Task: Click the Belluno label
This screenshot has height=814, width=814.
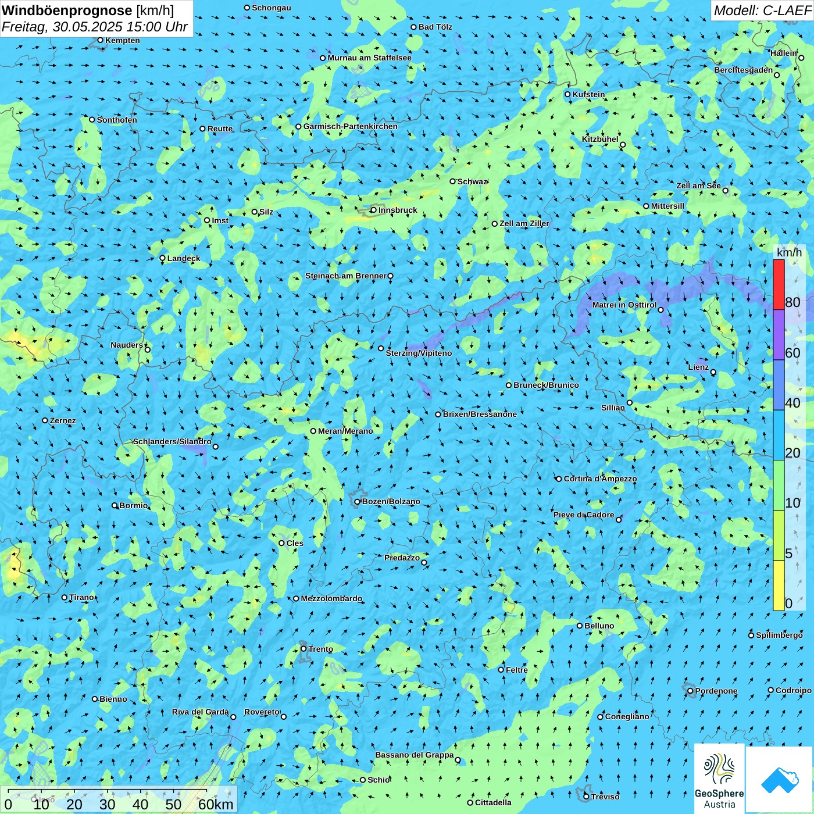Action: [x=599, y=626]
